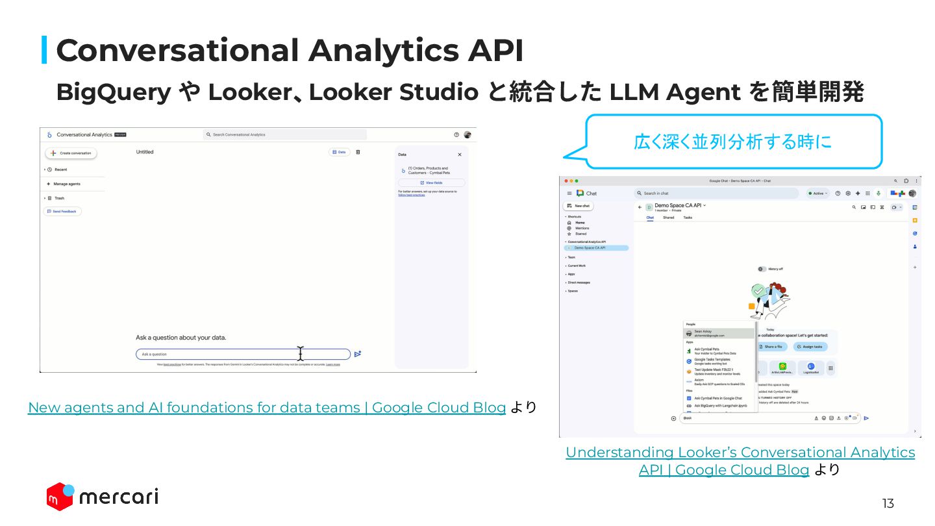The height and width of the screenshot is (526, 935).
Task: Click the plus icon left of the message box
Action: (x=673, y=418)
